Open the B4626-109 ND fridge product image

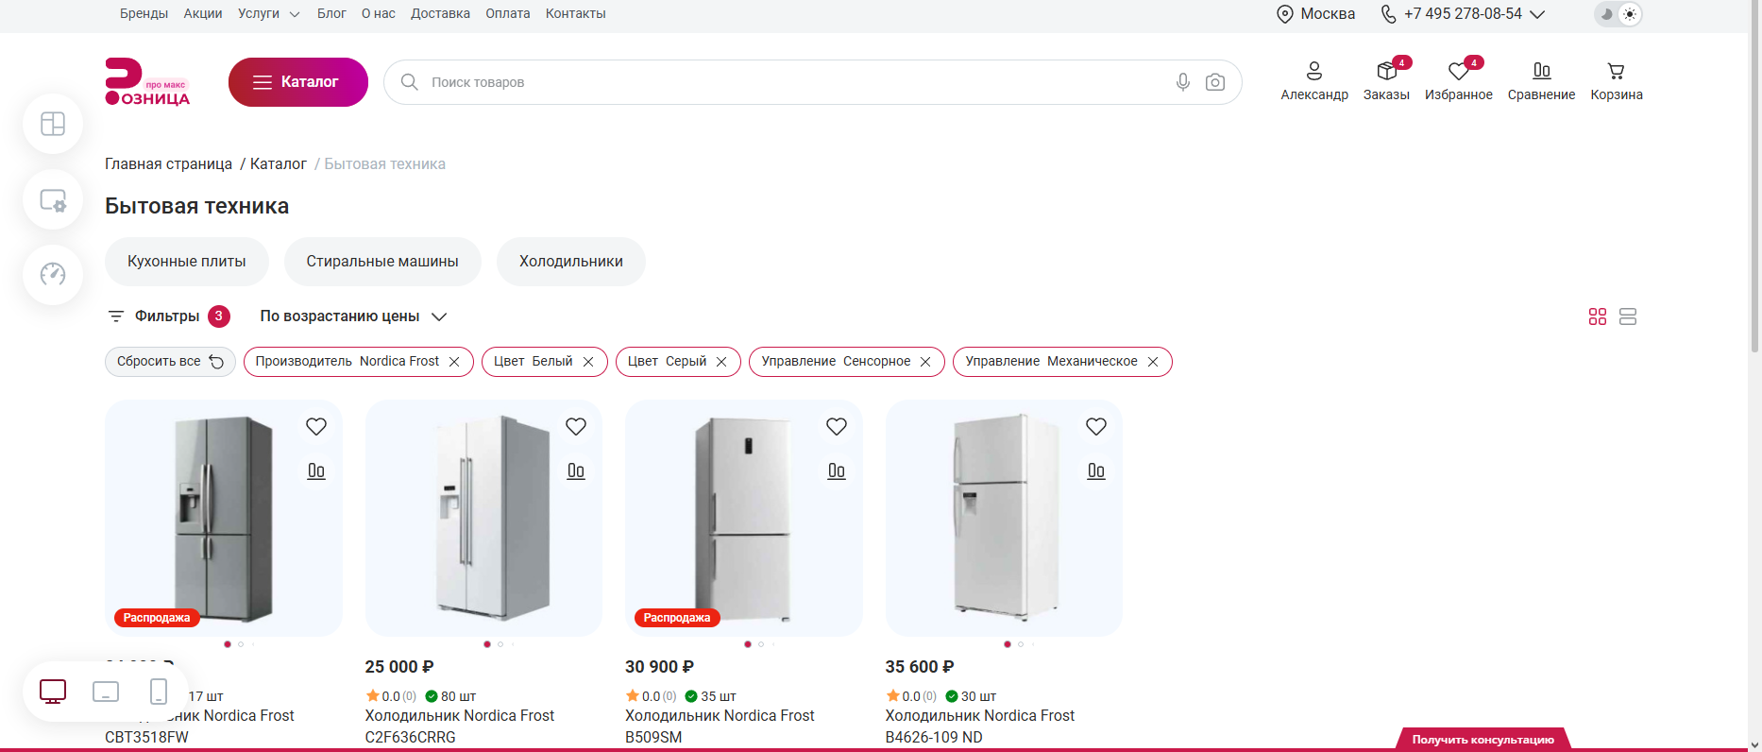coord(1004,519)
